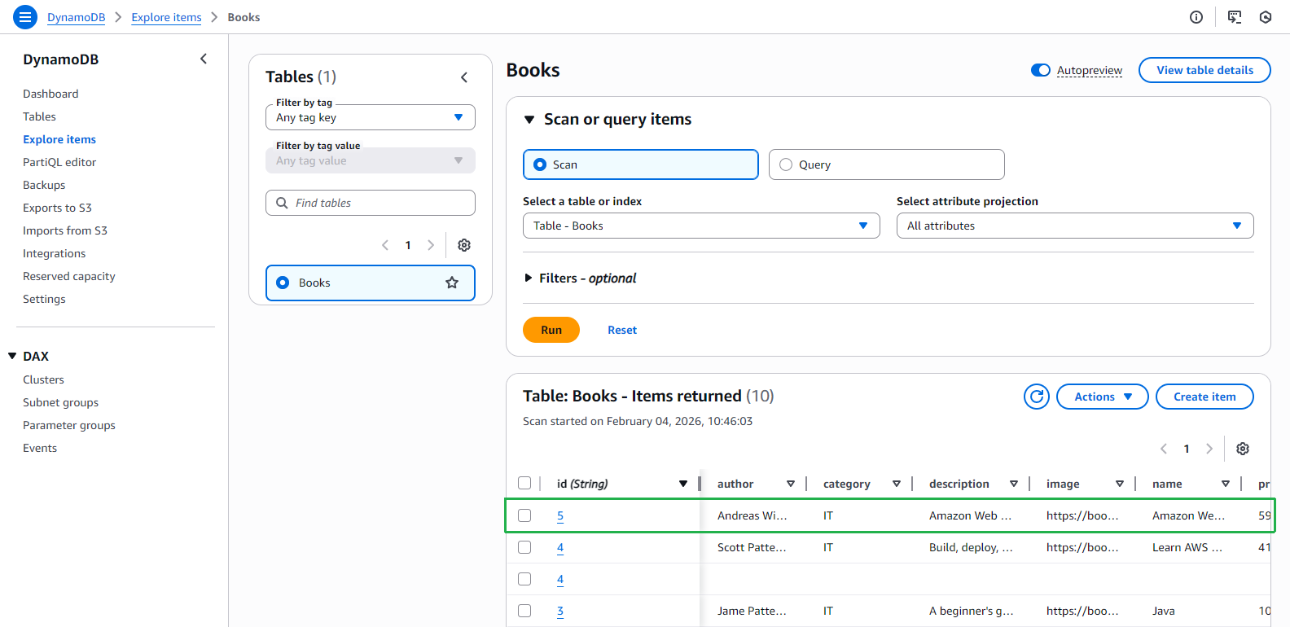Image resolution: width=1290 pixels, height=627 pixels.
Task: Go to previous page of items results
Action: pos(1164,449)
